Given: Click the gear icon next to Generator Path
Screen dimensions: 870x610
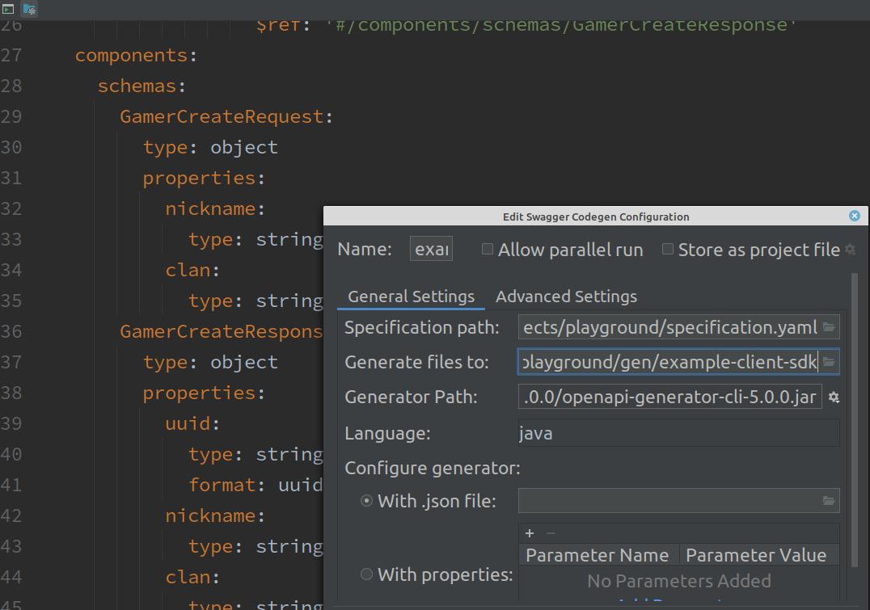Looking at the screenshot, I should pos(834,397).
